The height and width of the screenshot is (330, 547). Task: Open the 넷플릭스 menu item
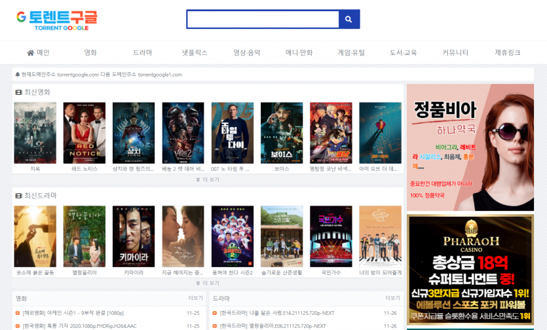pyautogui.click(x=195, y=52)
